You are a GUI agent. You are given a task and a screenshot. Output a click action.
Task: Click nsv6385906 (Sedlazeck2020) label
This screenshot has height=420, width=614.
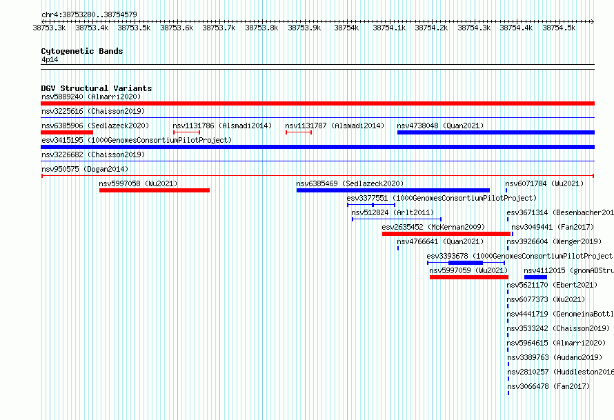coord(95,126)
